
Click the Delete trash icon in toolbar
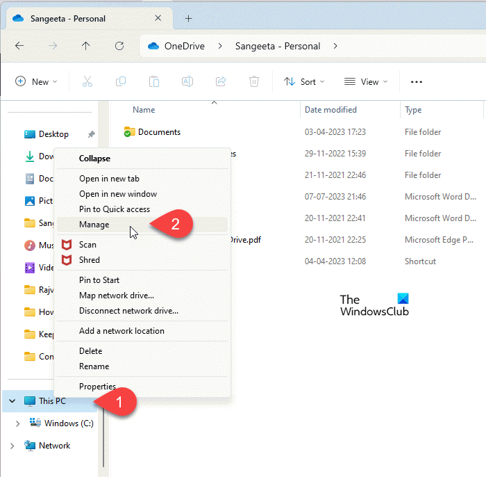click(254, 81)
